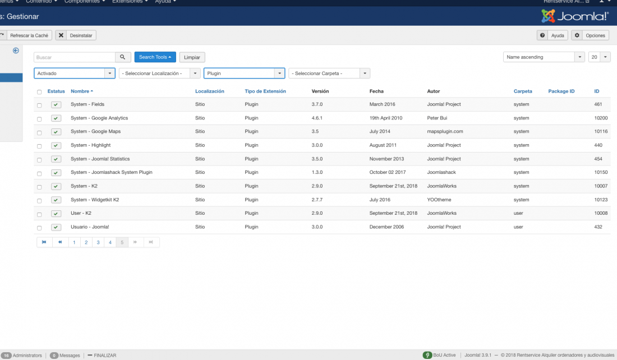The height and width of the screenshot is (360, 617).
Task: Select checkbox for System - K2 row
Action: 39,187
